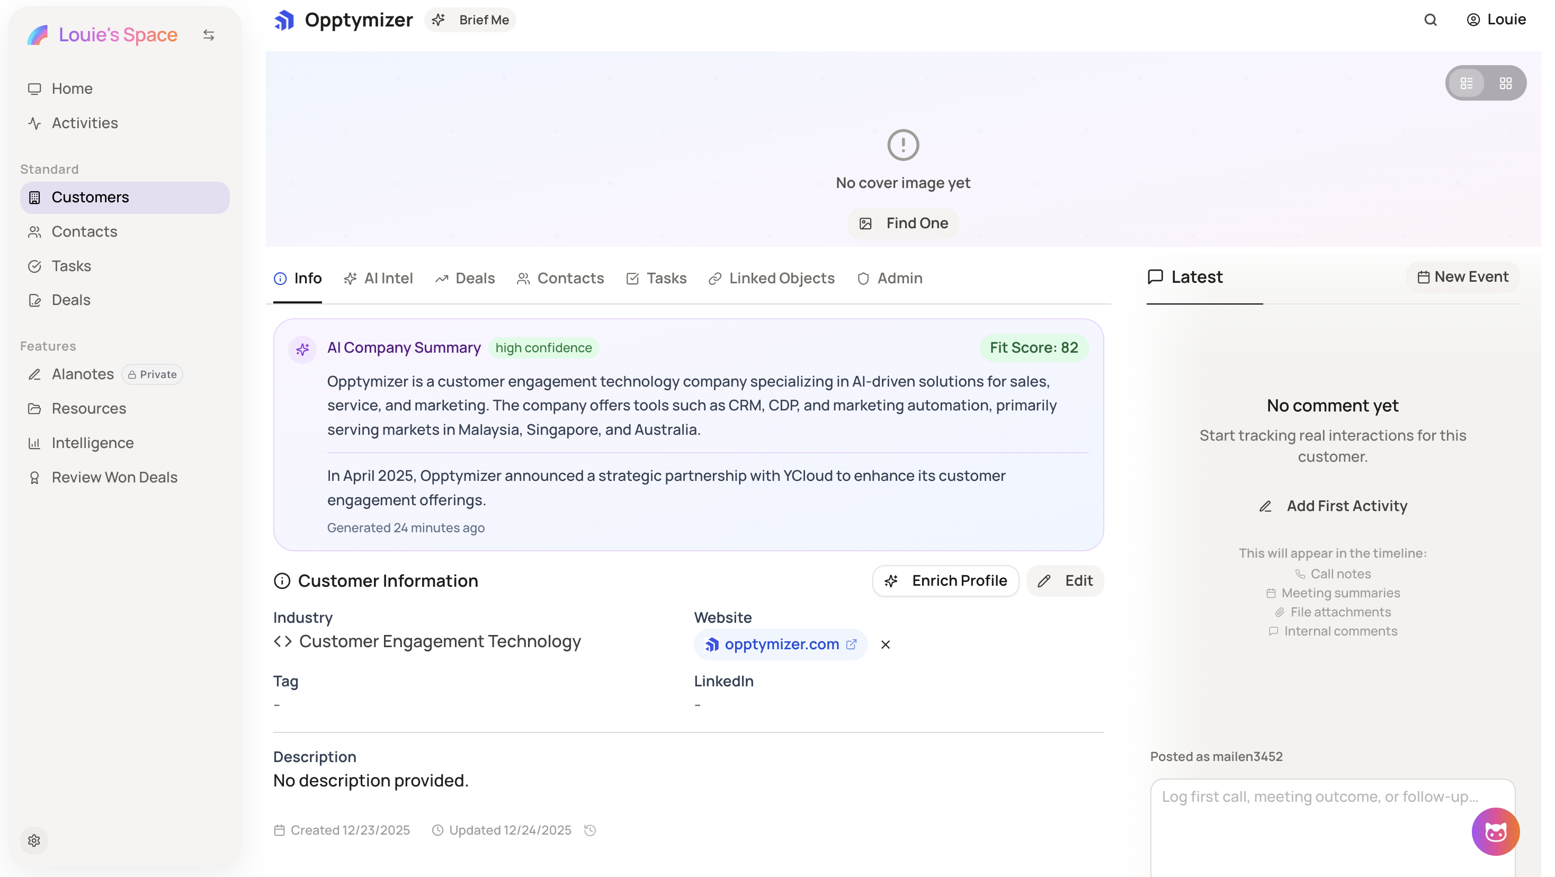Select the Info tab
This screenshot has width=1555, height=877.
[x=298, y=278]
